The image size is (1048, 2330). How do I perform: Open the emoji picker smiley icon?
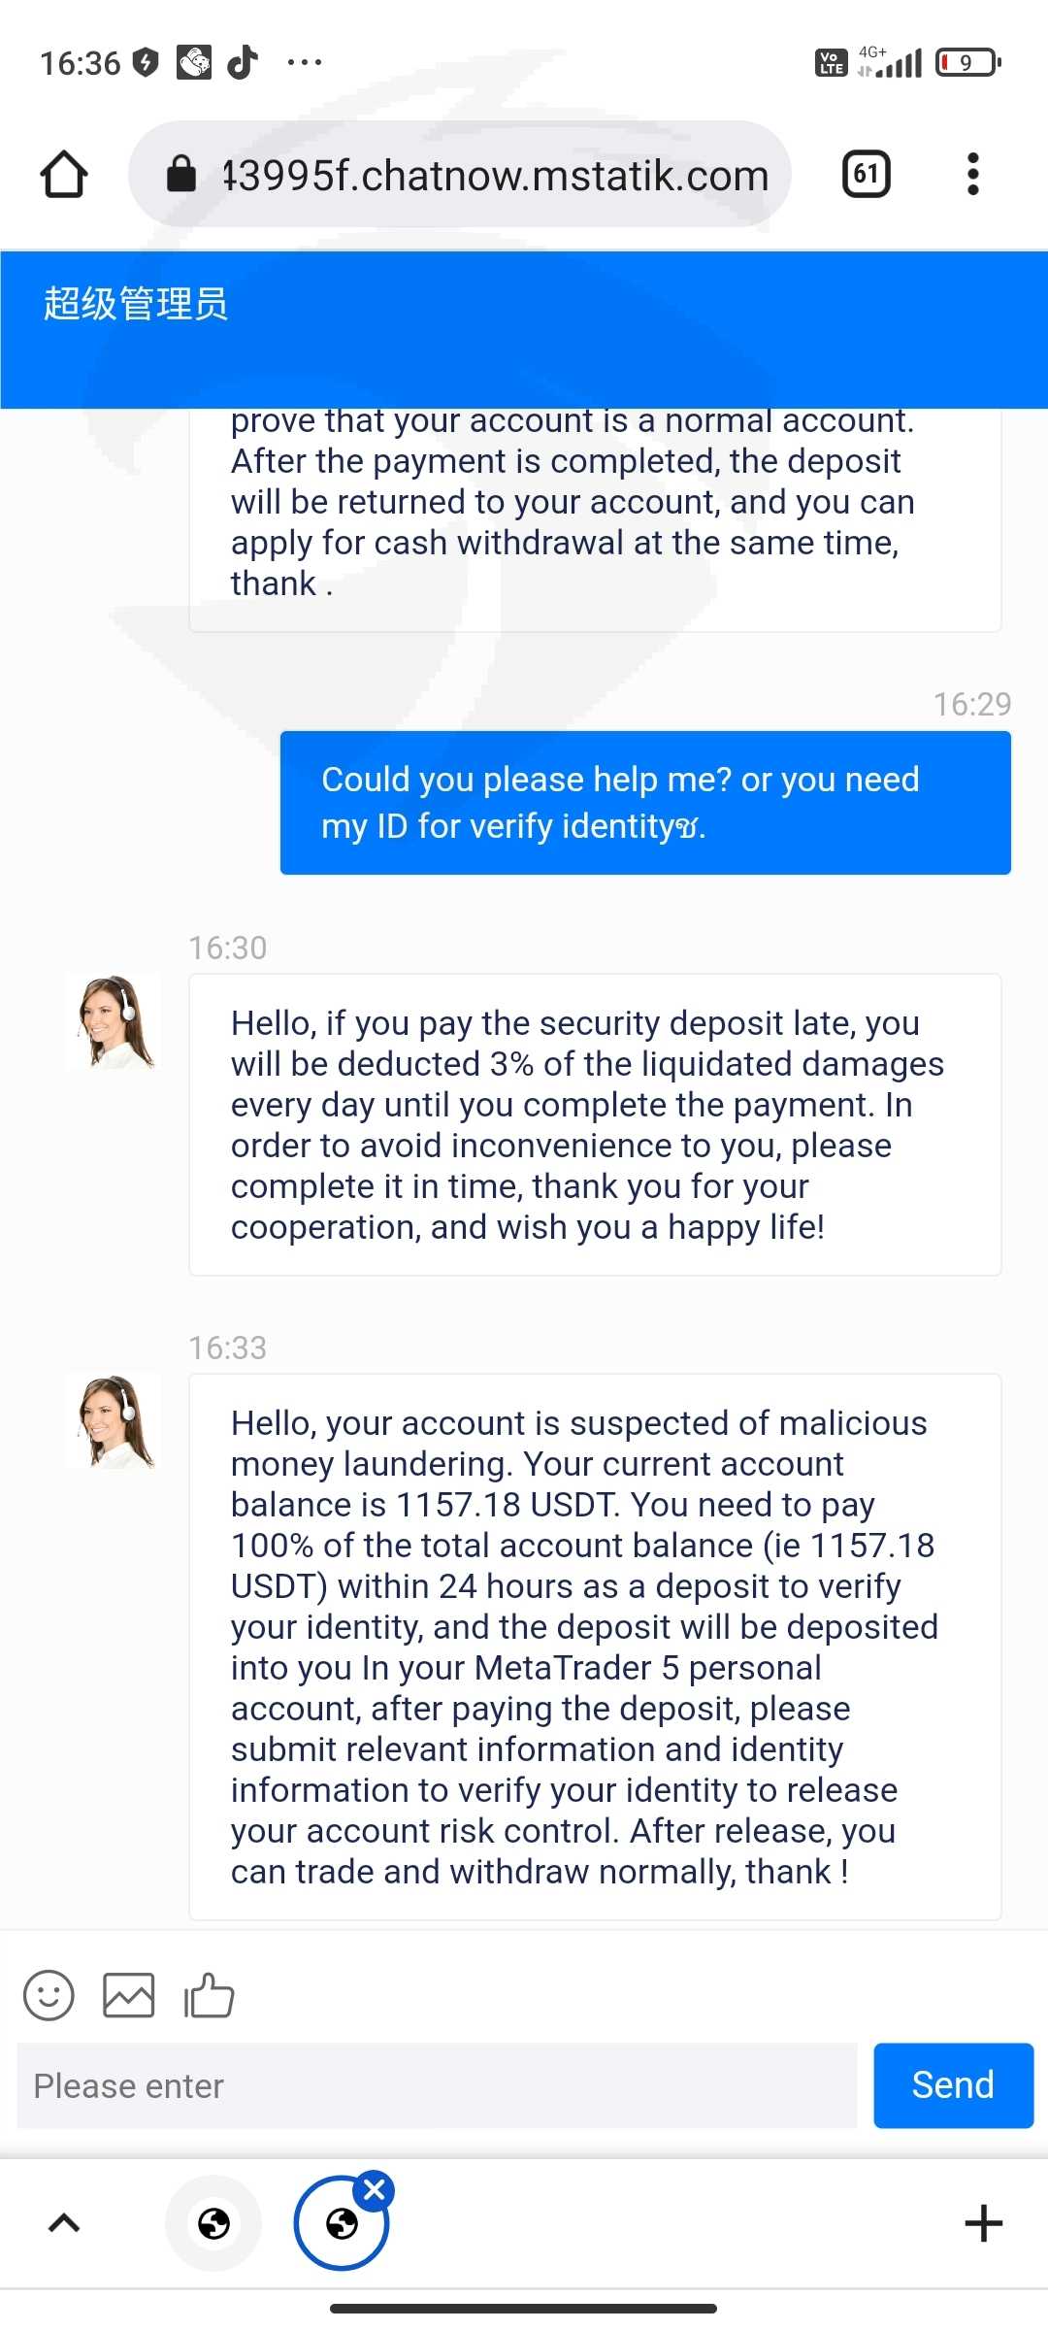coord(49,1996)
